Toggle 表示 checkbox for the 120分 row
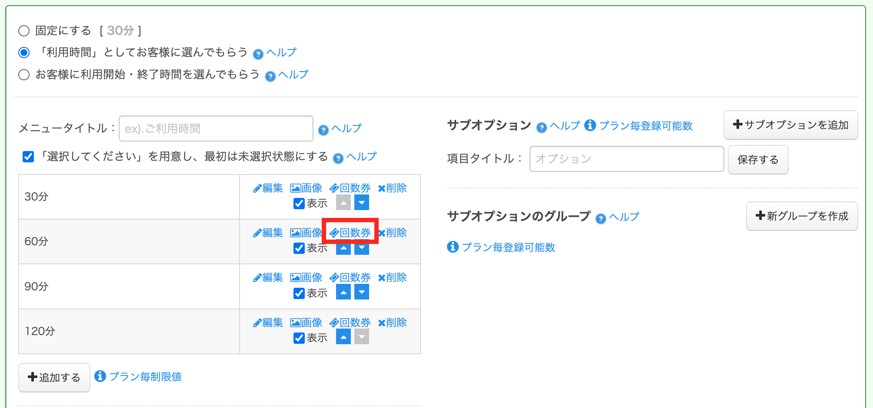 [x=299, y=338]
